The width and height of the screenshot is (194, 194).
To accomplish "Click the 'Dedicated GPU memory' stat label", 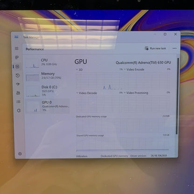I will click(x=114, y=156).
